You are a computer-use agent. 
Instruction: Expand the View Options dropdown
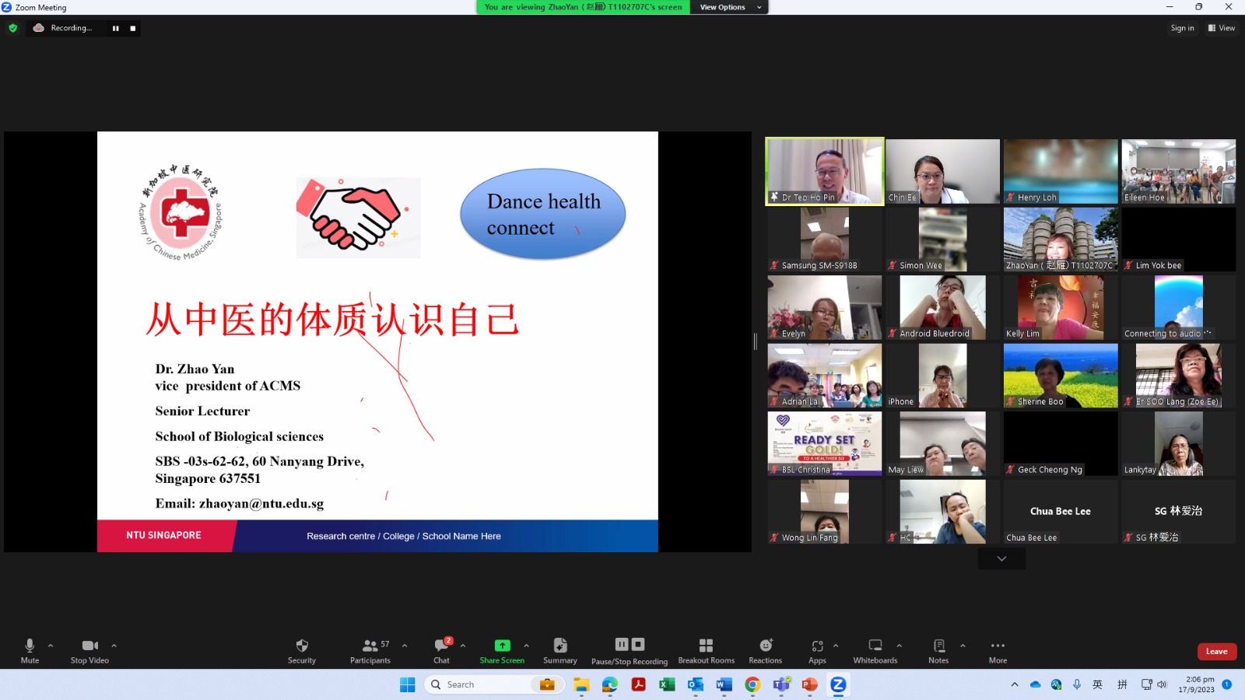[x=729, y=7]
